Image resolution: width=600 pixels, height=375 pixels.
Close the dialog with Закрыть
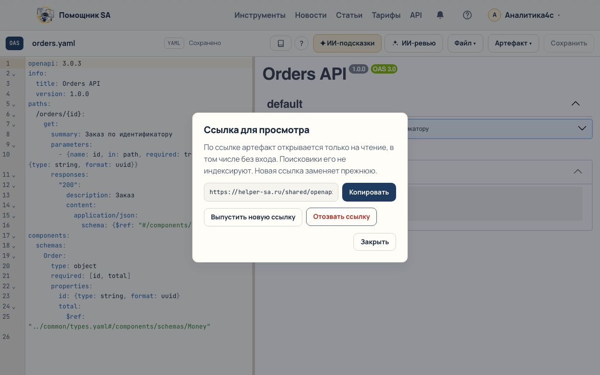point(375,242)
